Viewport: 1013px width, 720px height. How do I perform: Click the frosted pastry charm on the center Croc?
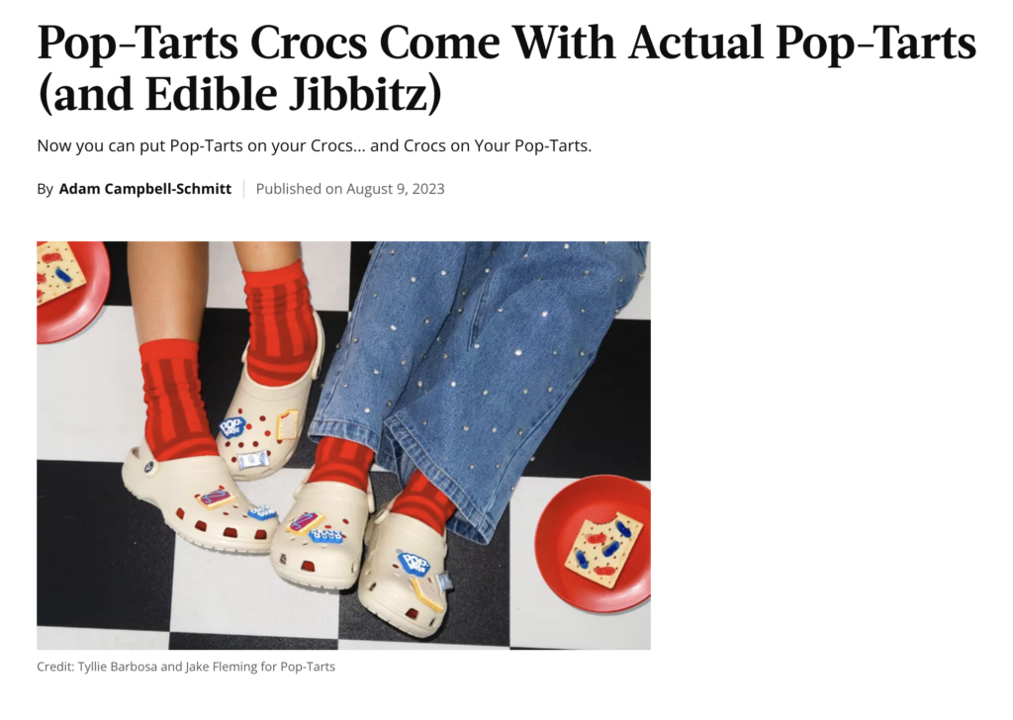(x=306, y=522)
